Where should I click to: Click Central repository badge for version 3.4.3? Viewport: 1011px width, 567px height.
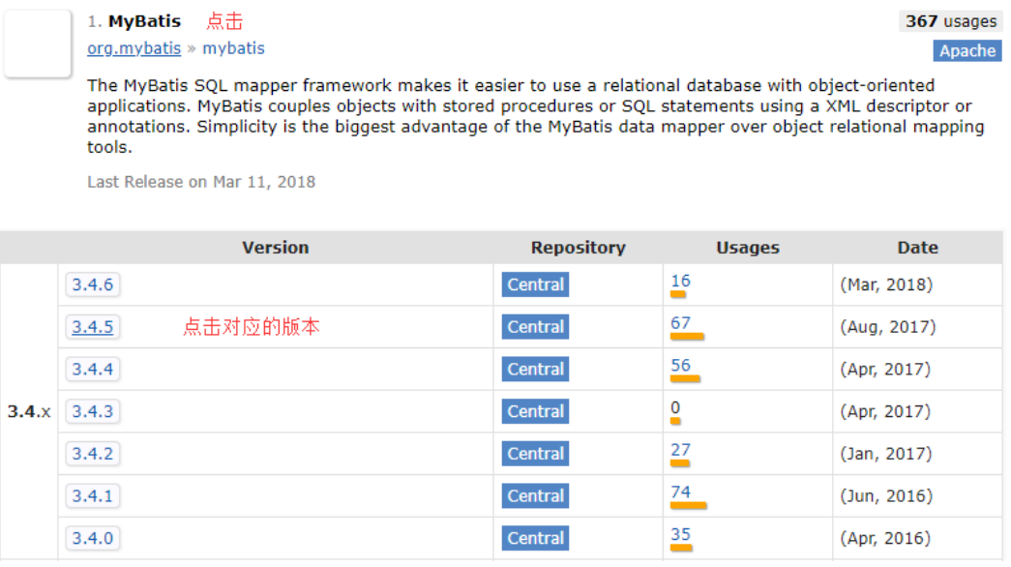pos(535,411)
